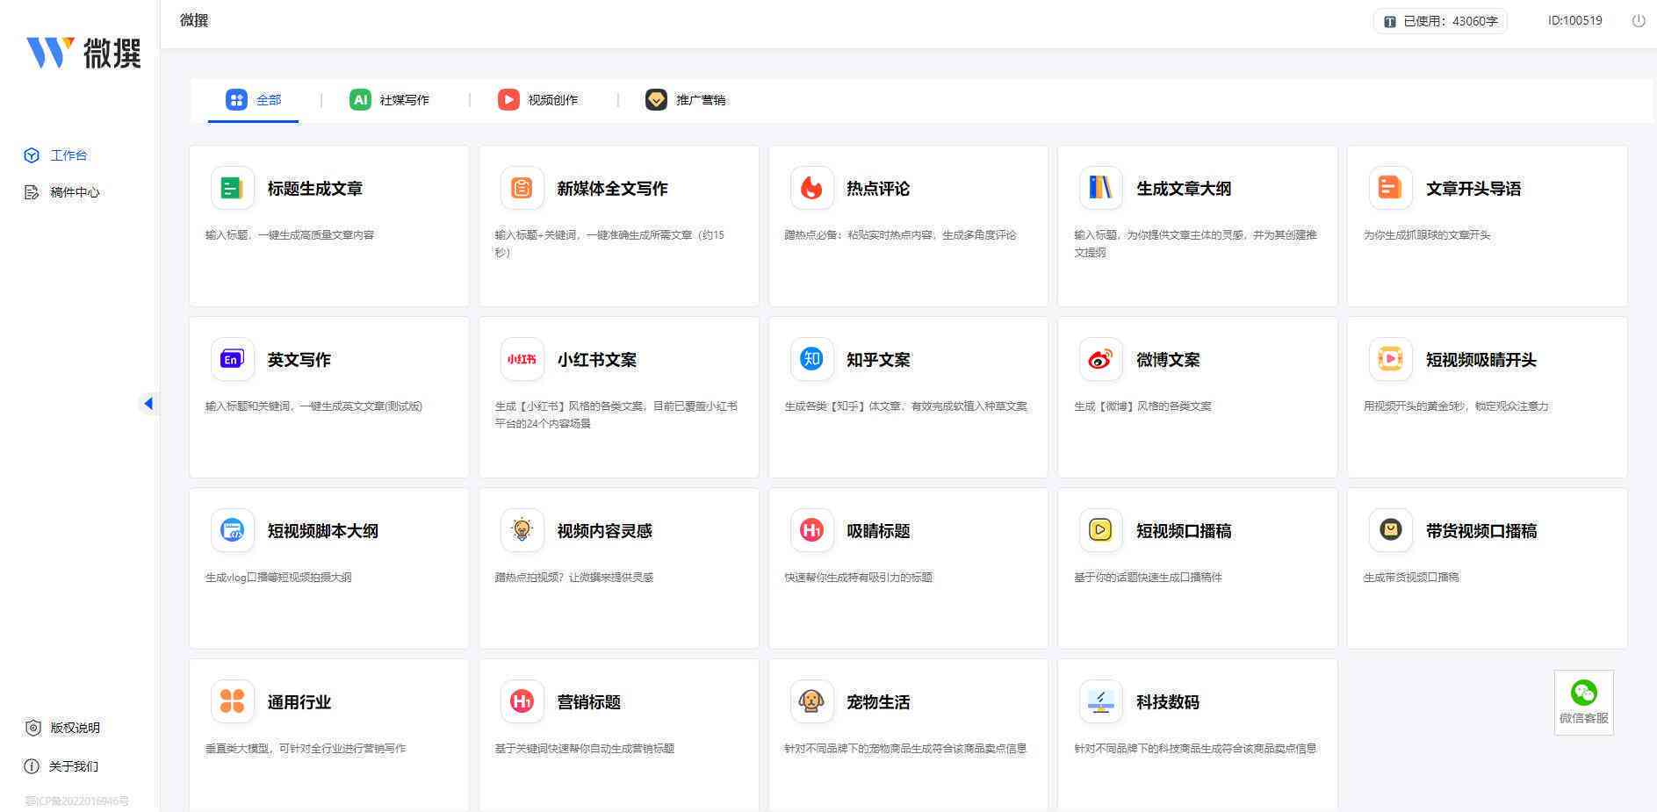Image resolution: width=1657 pixels, height=812 pixels.
Task: Open the 微博文案 icon
Action: 1099,359
